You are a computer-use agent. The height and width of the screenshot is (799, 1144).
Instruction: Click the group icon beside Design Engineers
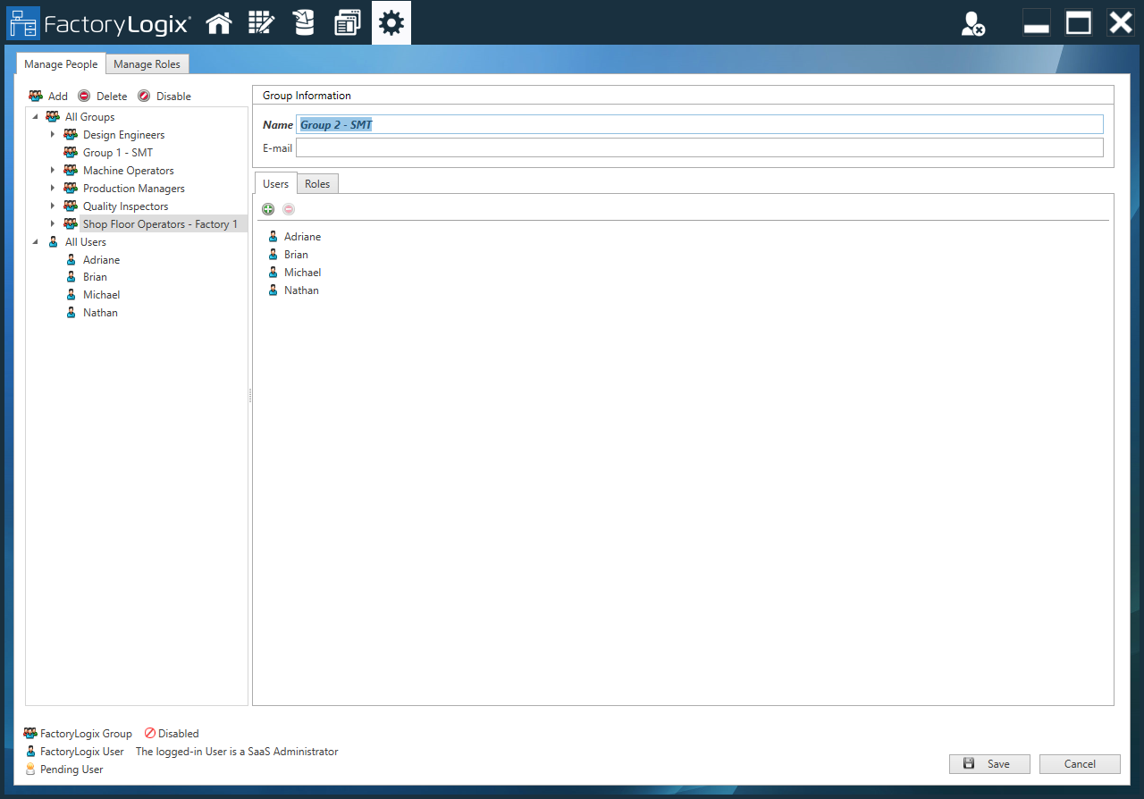tap(71, 135)
